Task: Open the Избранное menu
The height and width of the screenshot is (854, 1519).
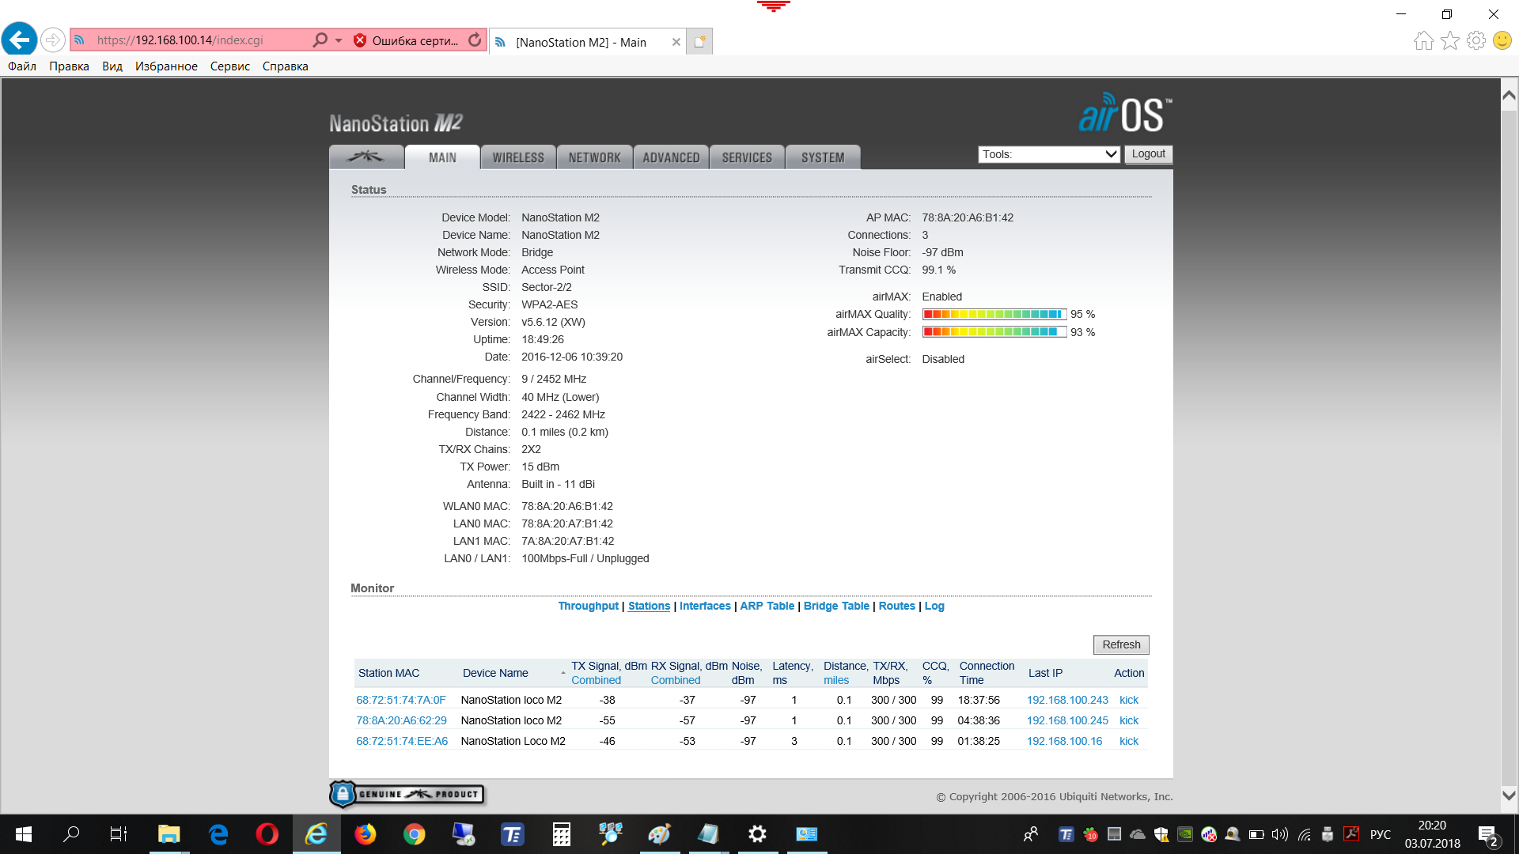Action: [x=166, y=66]
